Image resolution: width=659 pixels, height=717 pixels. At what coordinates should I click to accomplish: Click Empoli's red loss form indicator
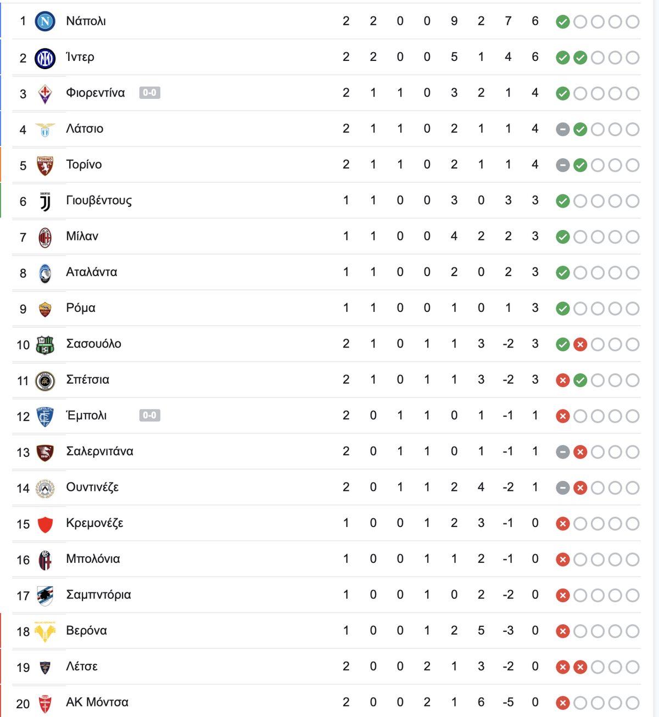pos(562,416)
